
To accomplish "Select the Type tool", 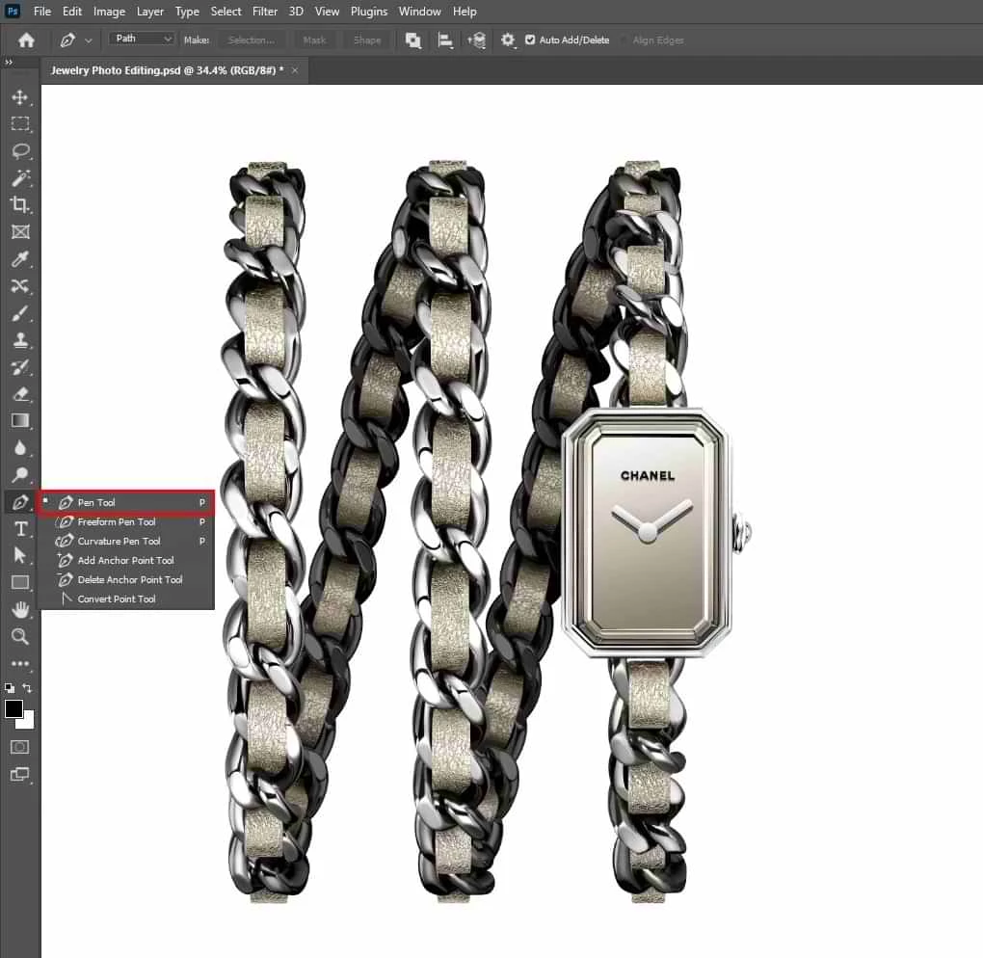I will 19,528.
